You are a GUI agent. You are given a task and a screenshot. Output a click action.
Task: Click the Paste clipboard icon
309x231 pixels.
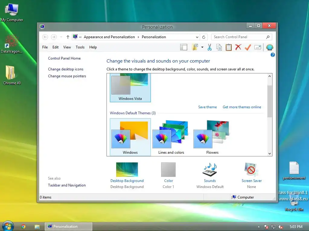(x=229, y=47)
